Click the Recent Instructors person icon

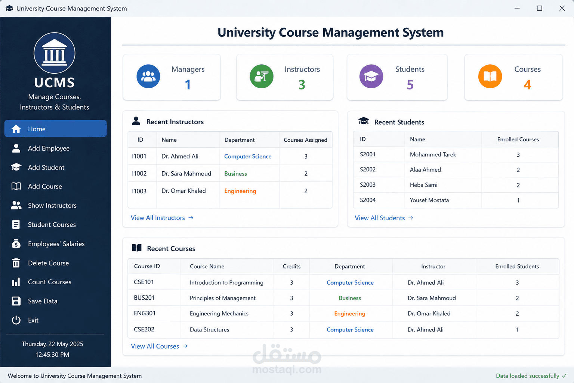136,121
